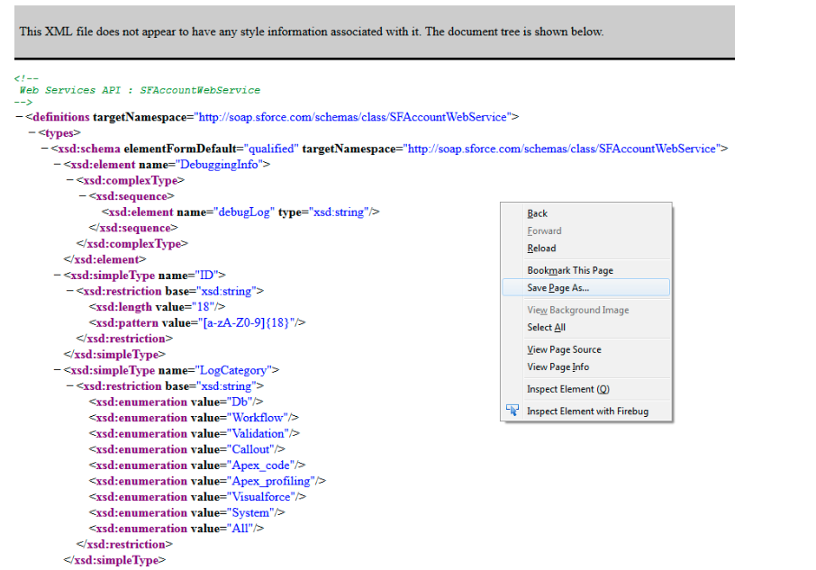Open View Page Source from context menu

564,349
